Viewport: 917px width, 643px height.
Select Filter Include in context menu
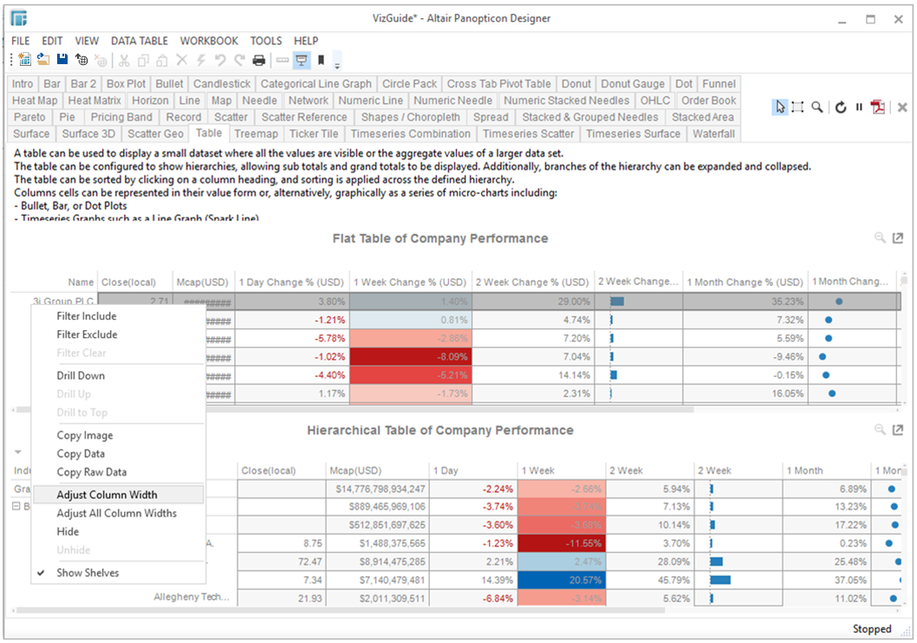click(x=87, y=316)
